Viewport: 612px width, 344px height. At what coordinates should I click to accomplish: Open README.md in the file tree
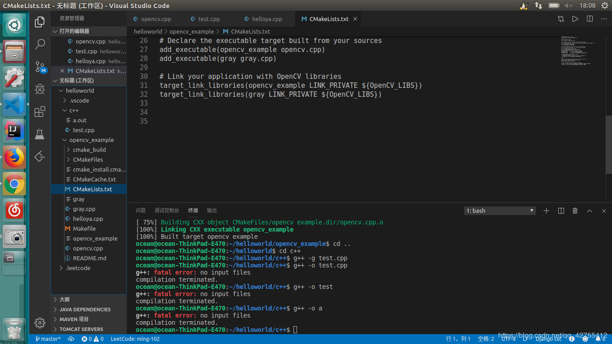pos(89,258)
